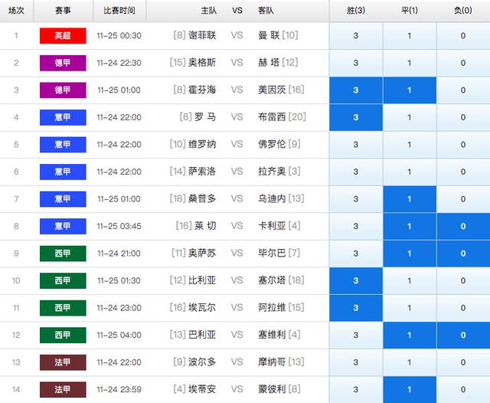
Task: Select win (3) for 桑普多 vs 乌迪内
Action: click(356, 199)
